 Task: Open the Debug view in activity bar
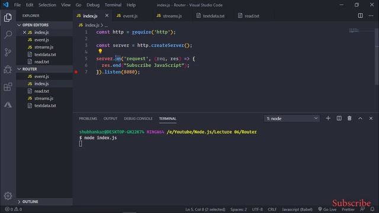click(8, 69)
